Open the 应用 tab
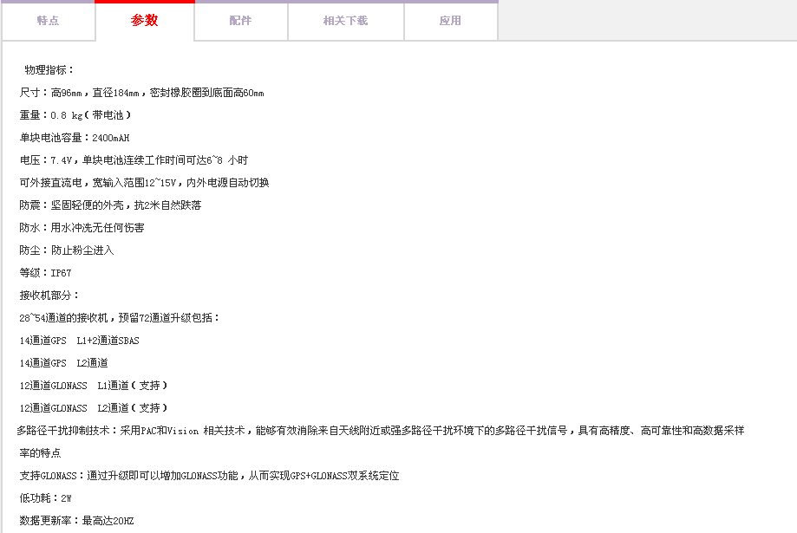 point(450,21)
